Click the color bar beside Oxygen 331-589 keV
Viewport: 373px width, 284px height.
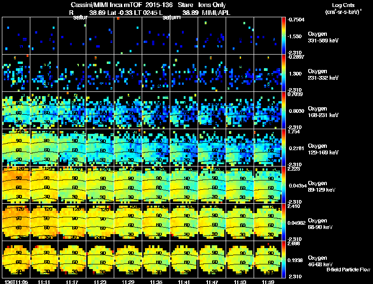coord(284,35)
